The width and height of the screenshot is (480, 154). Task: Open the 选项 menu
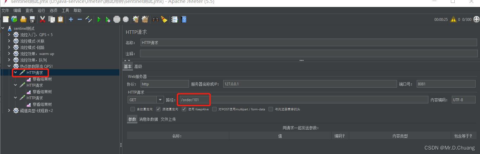(53, 10)
